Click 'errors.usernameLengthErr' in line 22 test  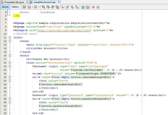91,77
